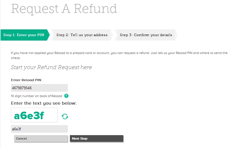Screen dimensions: 239x148
Task: Open Step 3: Confirm your details
Action: point(146,35)
